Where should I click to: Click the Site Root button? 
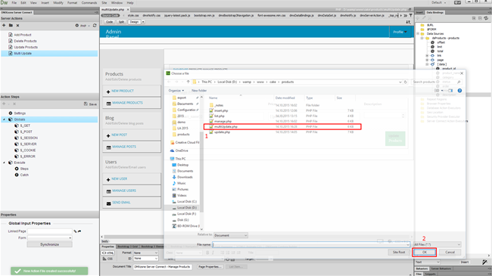pos(399,252)
